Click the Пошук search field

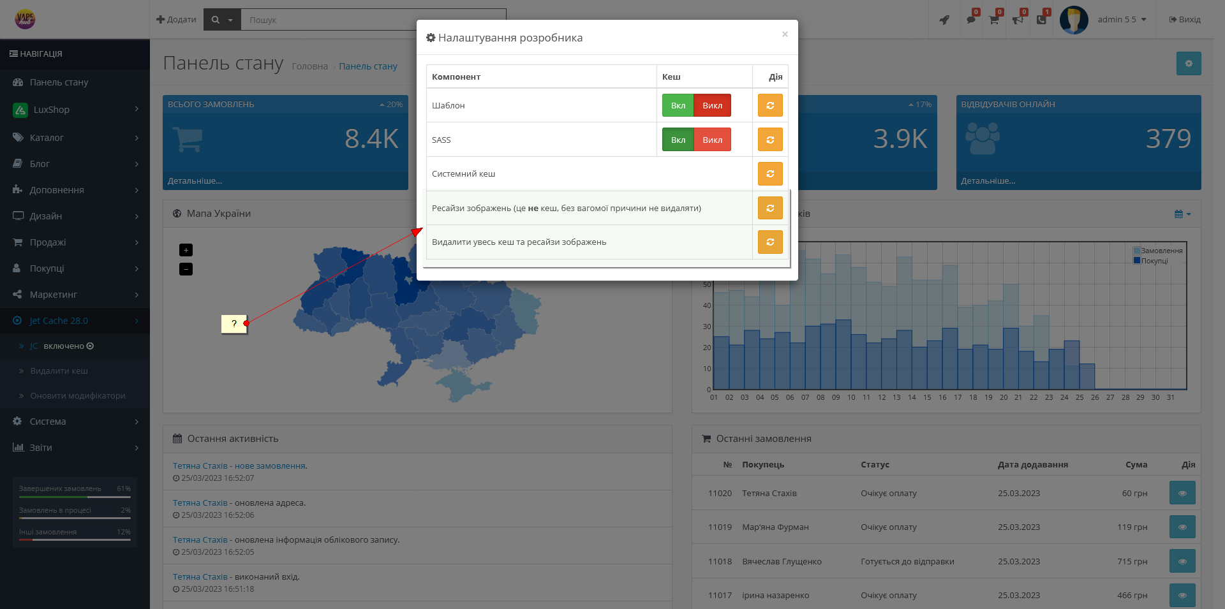(x=332, y=20)
